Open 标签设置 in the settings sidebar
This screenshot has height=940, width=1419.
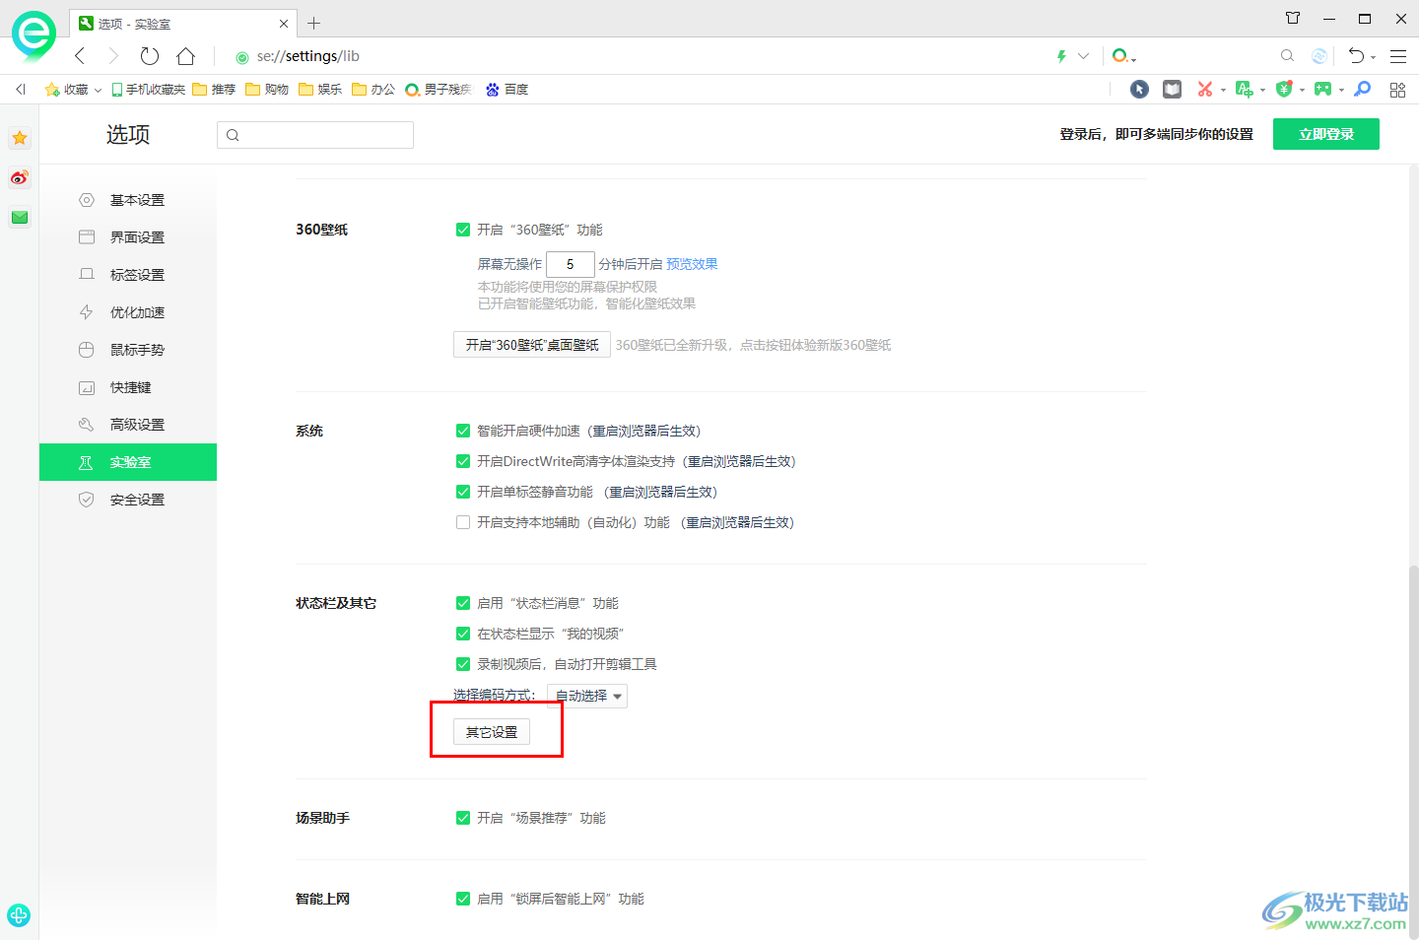128,275
